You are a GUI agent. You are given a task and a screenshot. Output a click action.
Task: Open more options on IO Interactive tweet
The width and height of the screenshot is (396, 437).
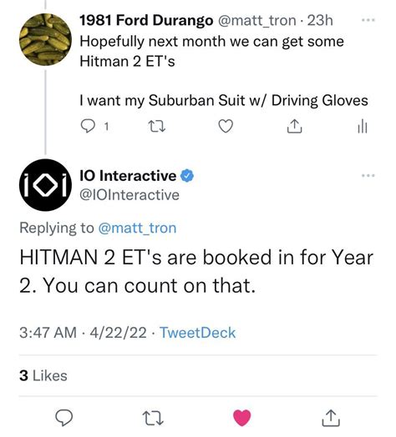(368, 176)
